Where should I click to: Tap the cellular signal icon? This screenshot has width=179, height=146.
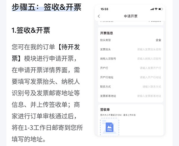152,9
